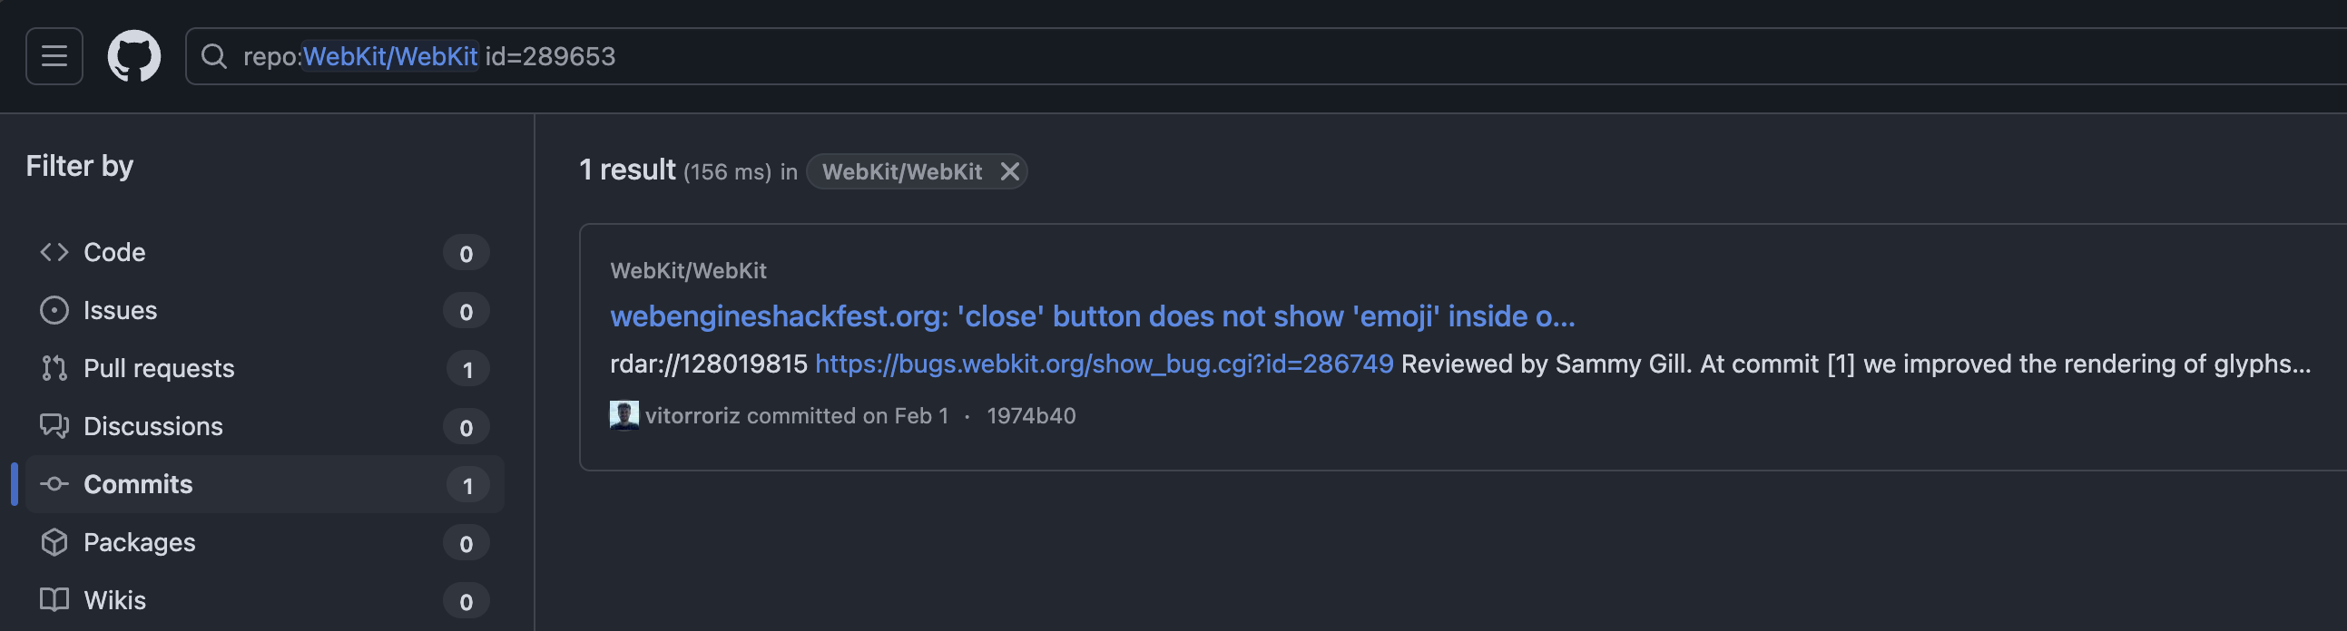Filter results by Pull requests
2347x631 pixels.
264,368
